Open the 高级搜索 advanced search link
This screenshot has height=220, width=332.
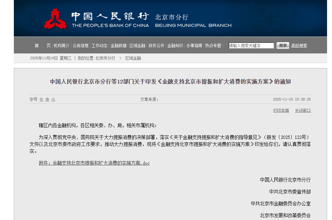click(x=299, y=46)
